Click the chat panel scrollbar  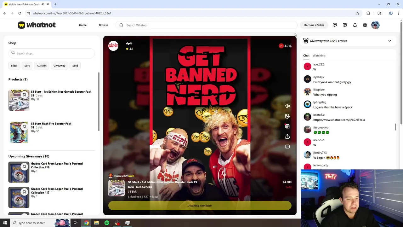(395, 127)
